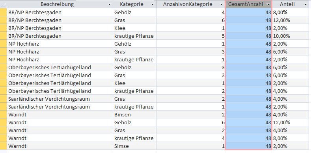This screenshot has height=153, width=311.
Task: Click row selector for first Berchtesgaden Gehölz row
Action: tap(4, 12)
